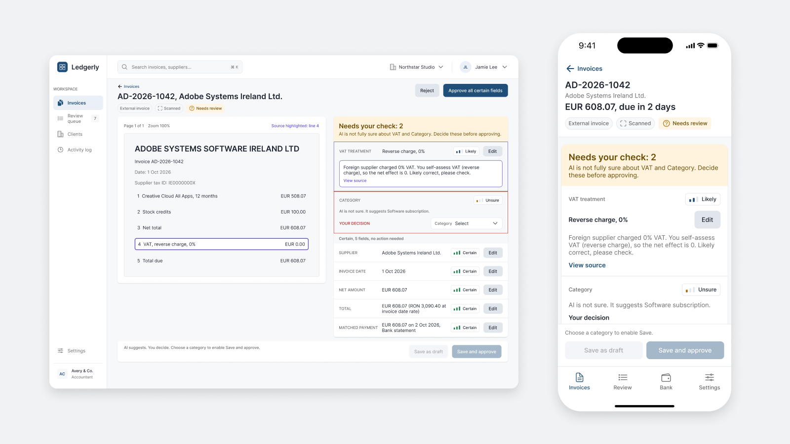Edit VAT treatment on desktop panel

(493, 151)
